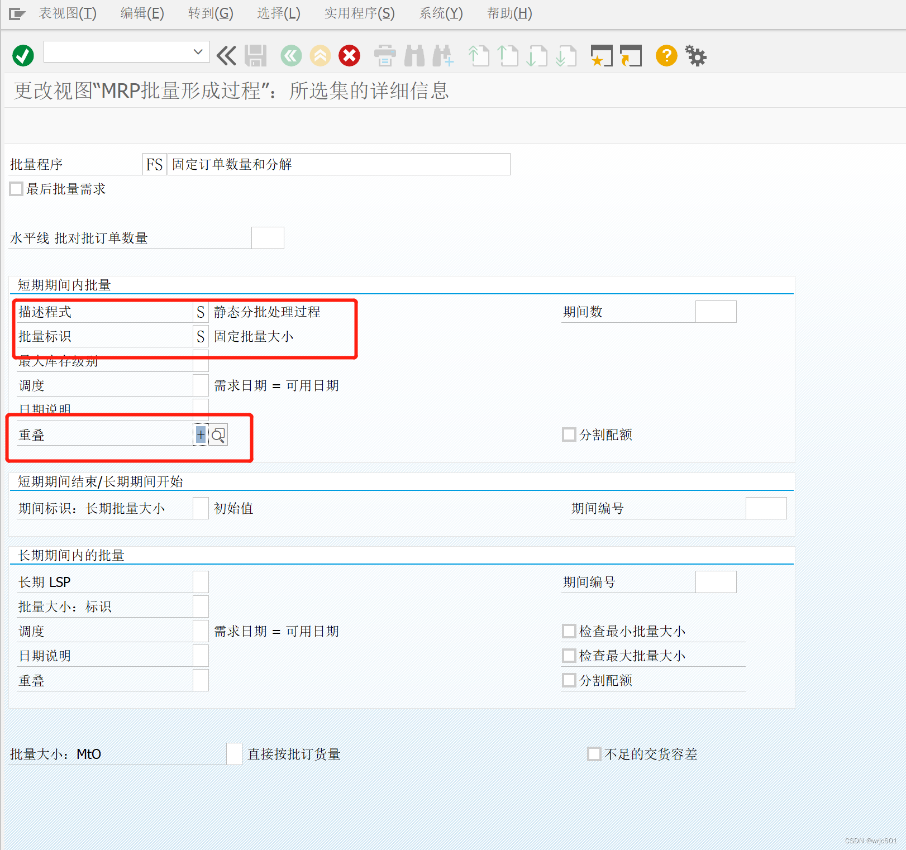Click the 期间标识: 长期批量大小 field
Screen dimensions: 906x850
click(x=201, y=508)
